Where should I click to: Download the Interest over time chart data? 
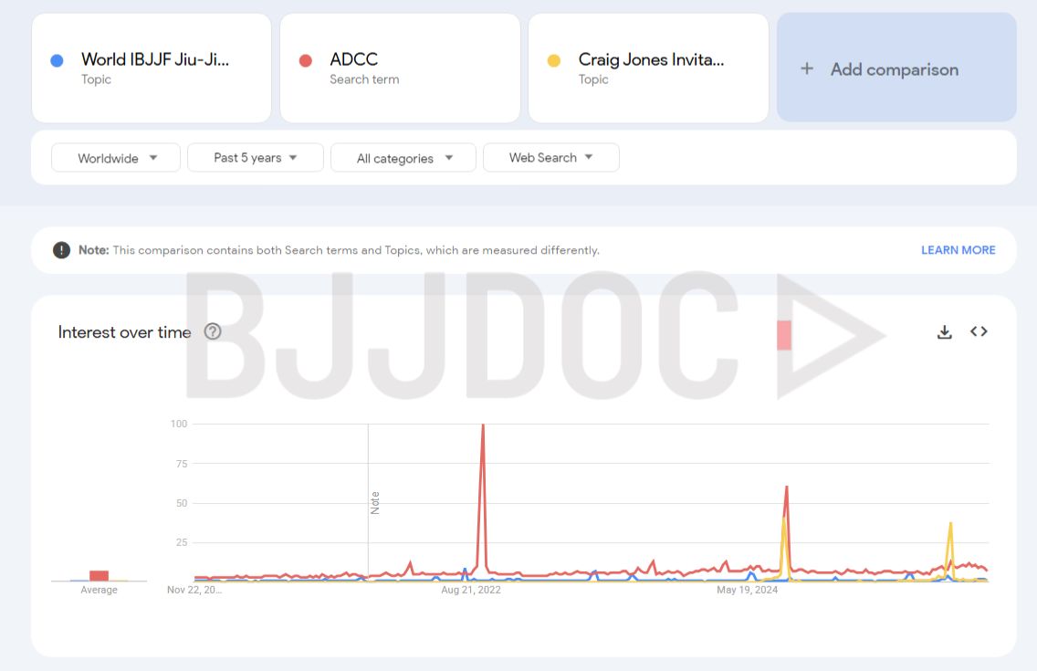944,332
